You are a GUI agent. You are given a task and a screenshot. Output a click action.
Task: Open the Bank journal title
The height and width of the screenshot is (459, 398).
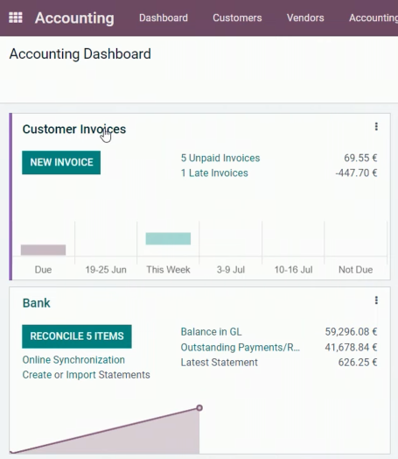37,303
